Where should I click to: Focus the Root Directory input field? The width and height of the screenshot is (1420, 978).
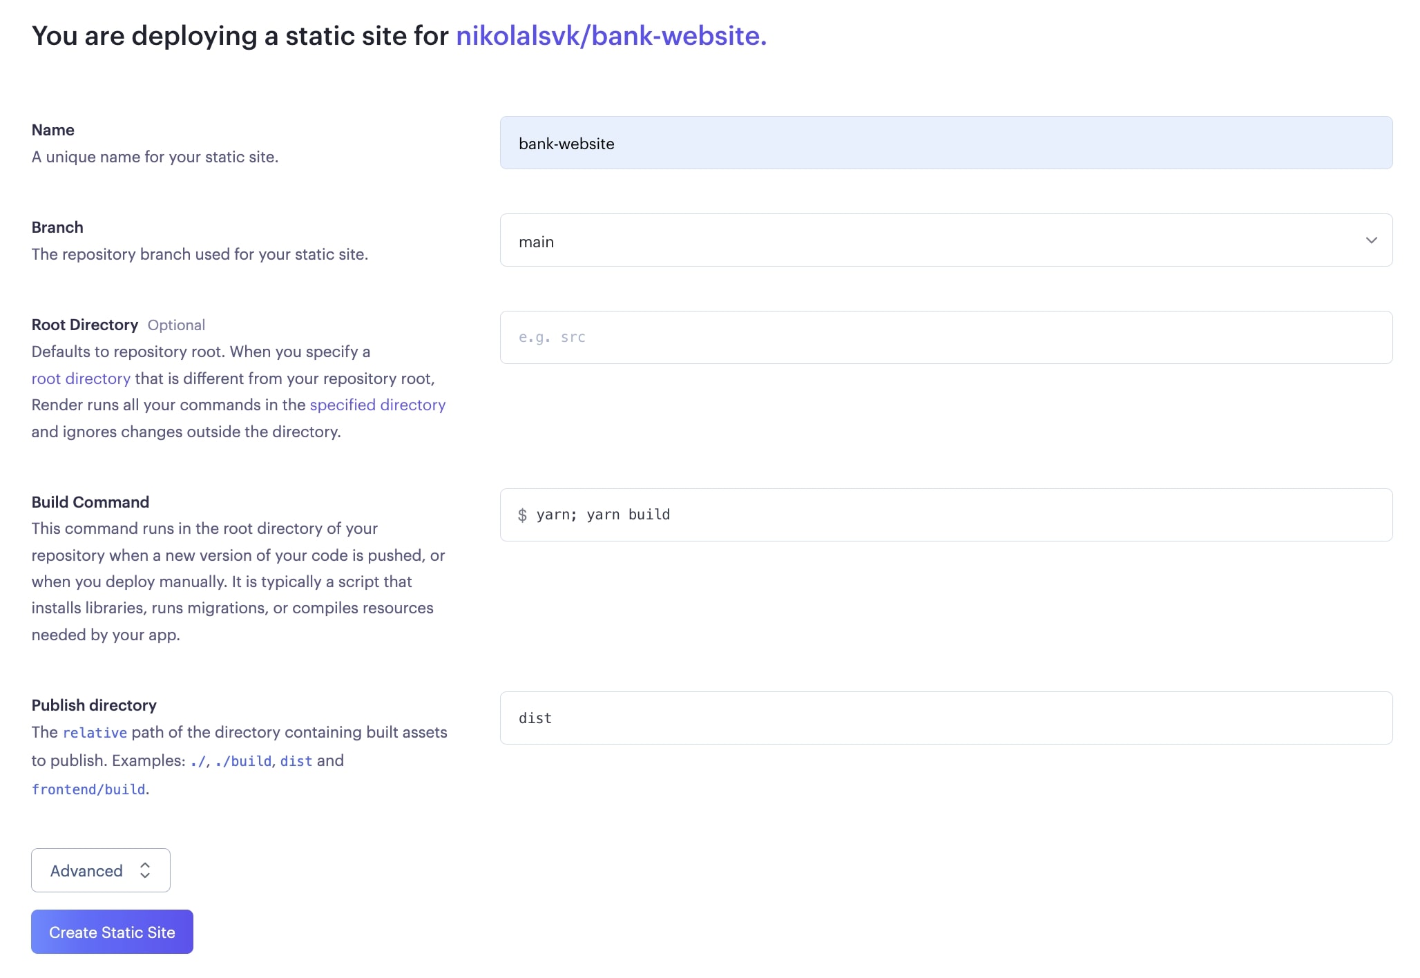(x=946, y=338)
